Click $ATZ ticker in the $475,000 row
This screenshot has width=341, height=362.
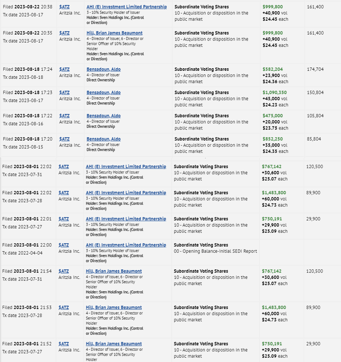(x=64, y=116)
